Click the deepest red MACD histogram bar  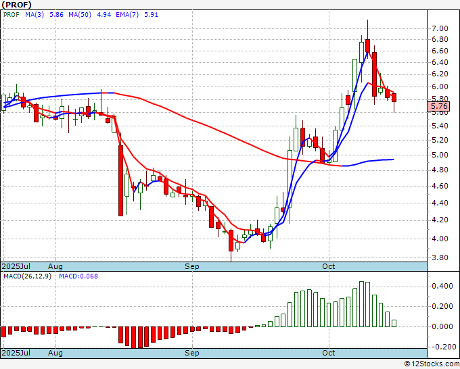coord(133,337)
